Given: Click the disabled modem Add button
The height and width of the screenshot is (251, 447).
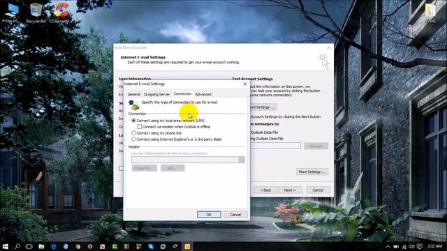Looking at the screenshot, I should coord(173,168).
